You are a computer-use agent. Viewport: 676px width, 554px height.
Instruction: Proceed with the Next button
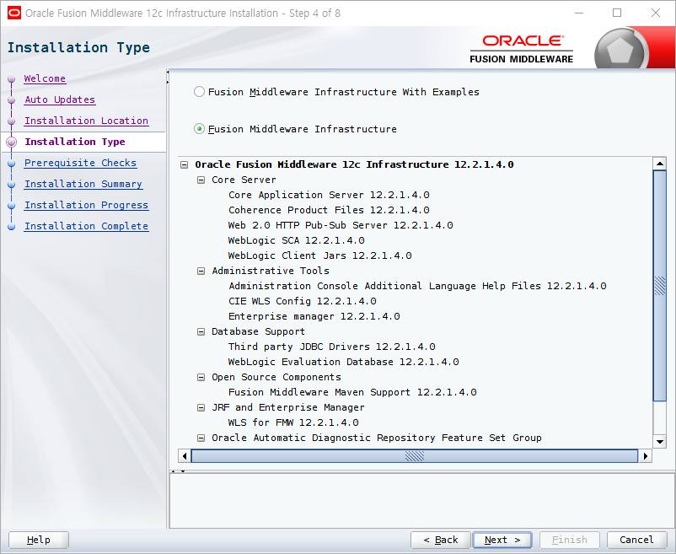[502, 540]
